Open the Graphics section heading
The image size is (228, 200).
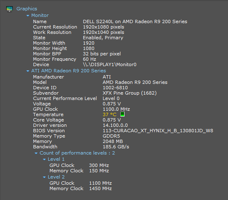[x=27, y=9]
